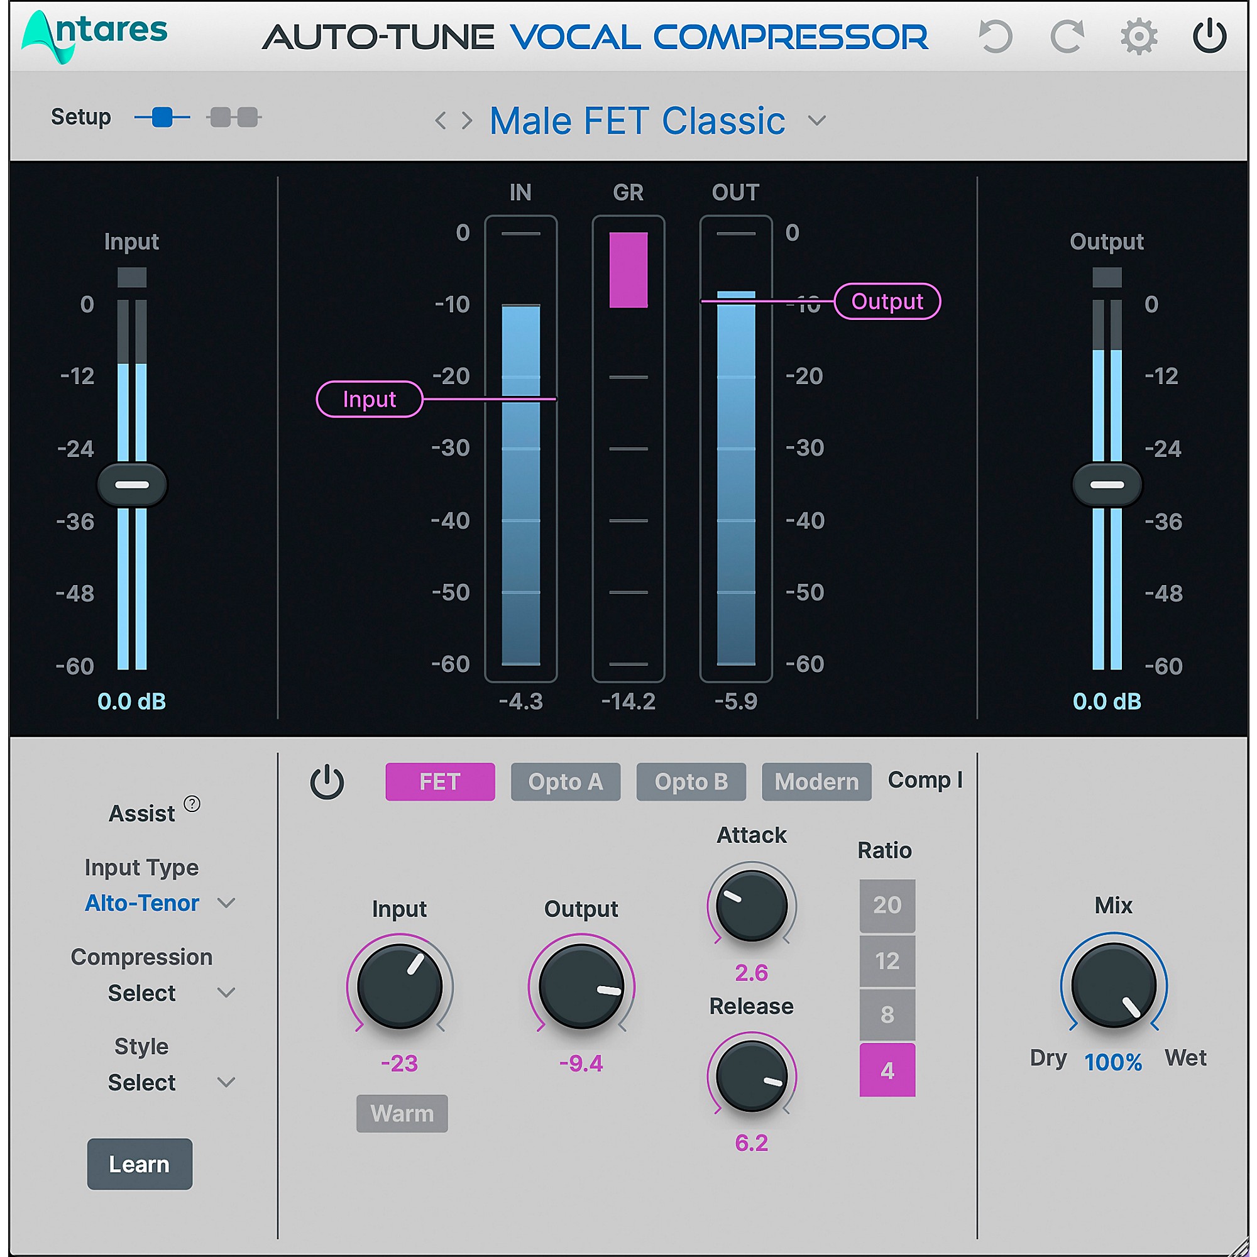Toggle the plugin power button in header
Viewport: 1257px width, 1257px height.
pos(1209,36)
